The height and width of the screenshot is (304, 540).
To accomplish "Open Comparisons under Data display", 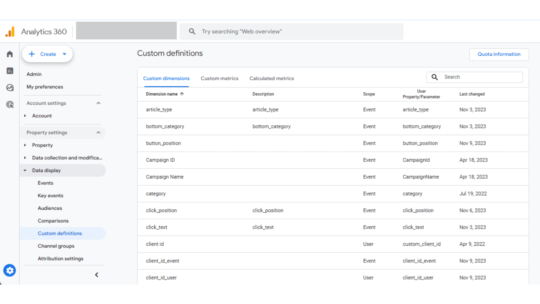I will point(53,221).
